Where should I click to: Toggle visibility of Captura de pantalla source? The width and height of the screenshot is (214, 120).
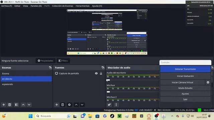96,73
